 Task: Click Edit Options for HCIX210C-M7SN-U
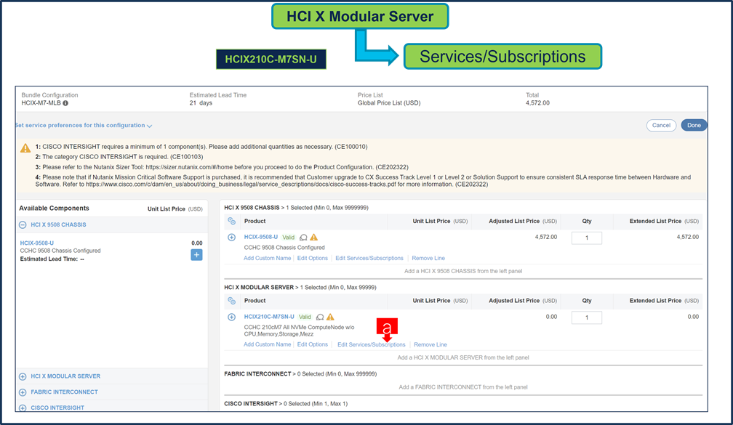click(x=312, y=344)
